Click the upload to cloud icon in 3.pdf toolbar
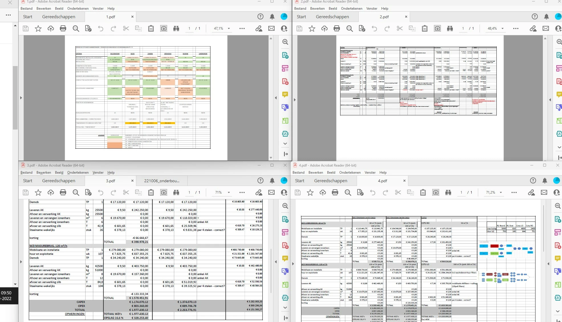Viewport: 562px width, 322px height. click(x=50, y=192)
